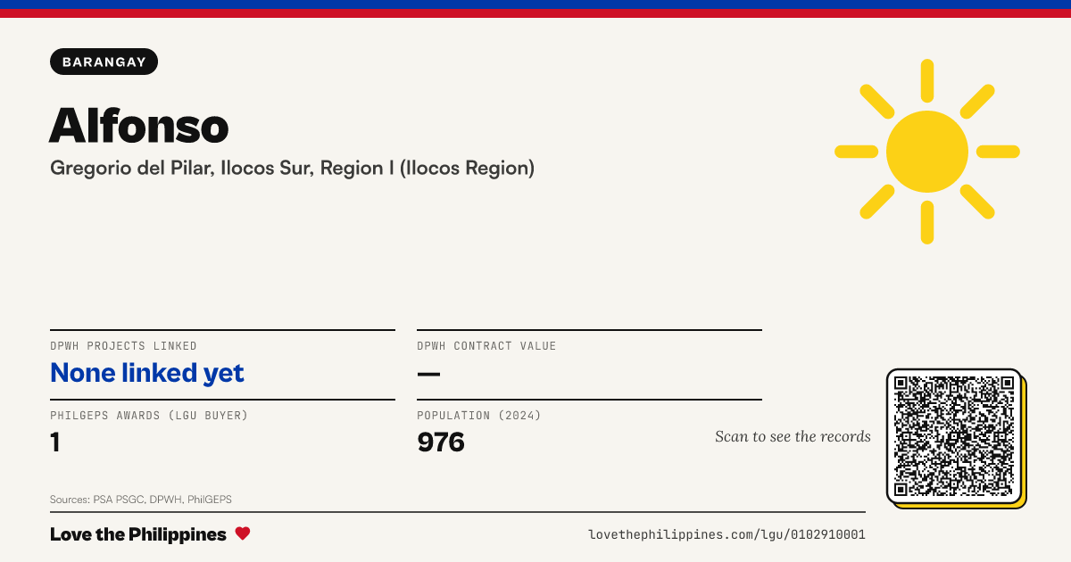Click the yellow sun icon

[927, 152]
